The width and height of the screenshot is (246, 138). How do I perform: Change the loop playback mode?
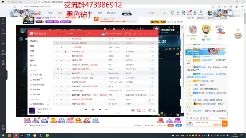click(80, 110)
